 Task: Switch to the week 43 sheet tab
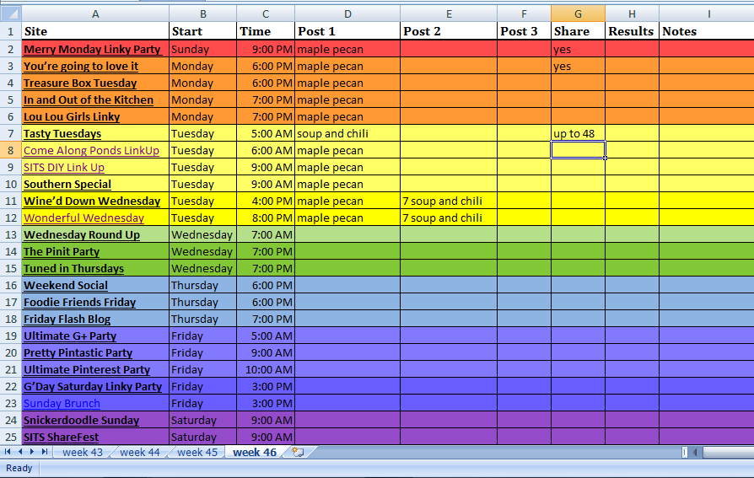(x=83, y=452)
